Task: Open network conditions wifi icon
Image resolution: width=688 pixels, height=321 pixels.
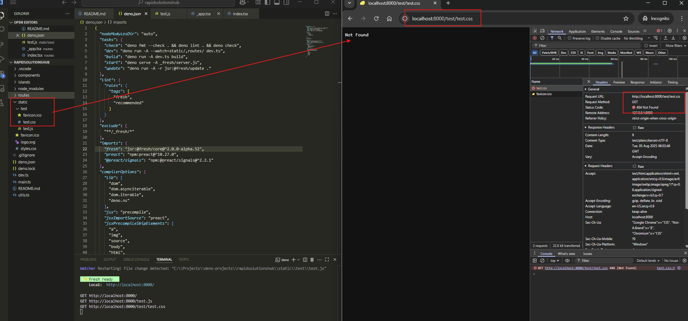Action: tap(656, 38)
